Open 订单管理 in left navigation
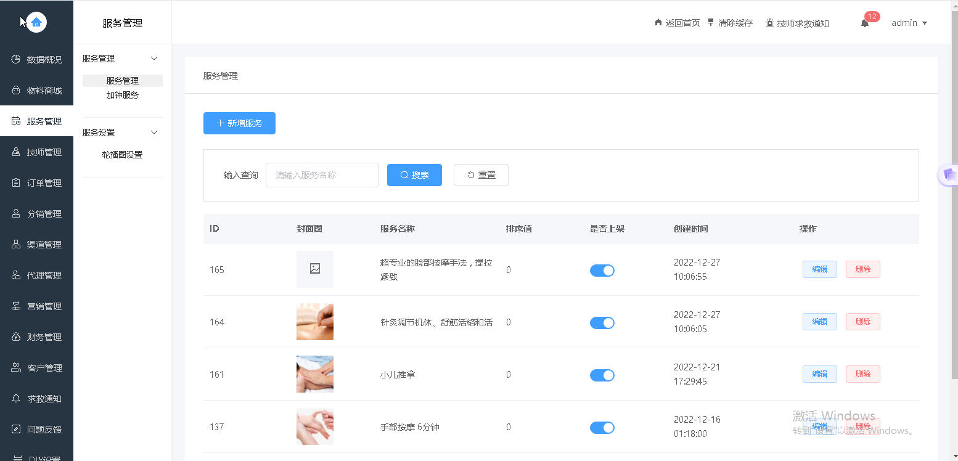The height and width of the screenshot is (461, 958). (x=36, y=183)
